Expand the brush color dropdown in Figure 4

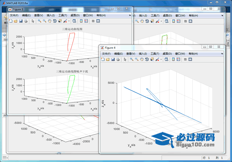161,59
